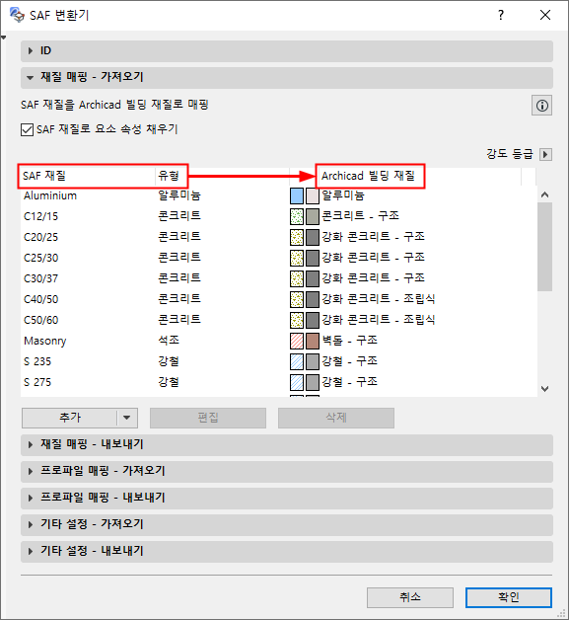Click the material list scrollbar thumb

[x=545, y=247]
